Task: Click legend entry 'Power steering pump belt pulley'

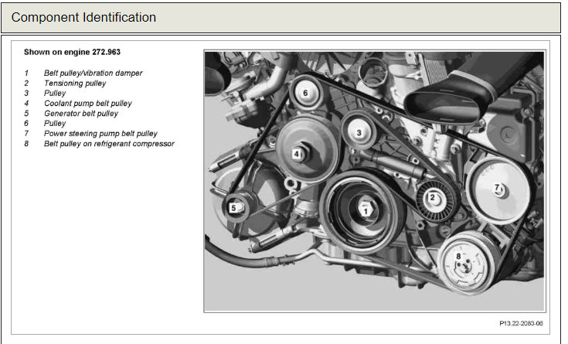Action: [x=100, y=134]
